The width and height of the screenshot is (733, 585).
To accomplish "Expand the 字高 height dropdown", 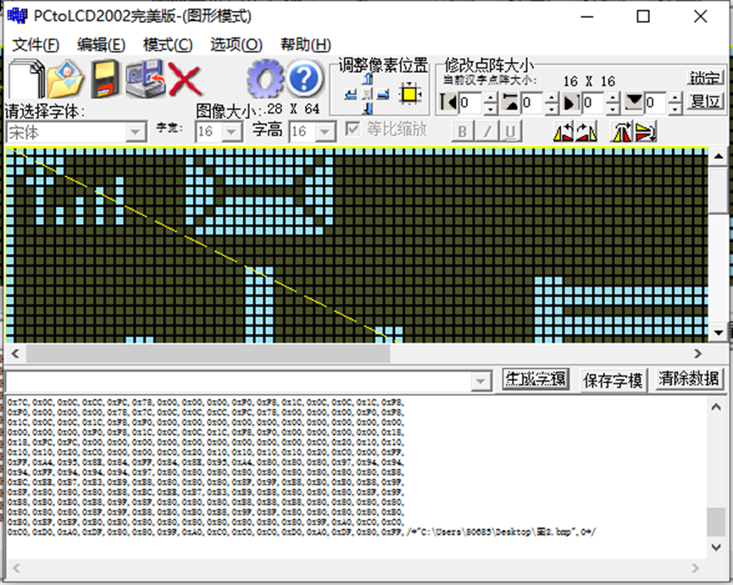I will point(325,132).
